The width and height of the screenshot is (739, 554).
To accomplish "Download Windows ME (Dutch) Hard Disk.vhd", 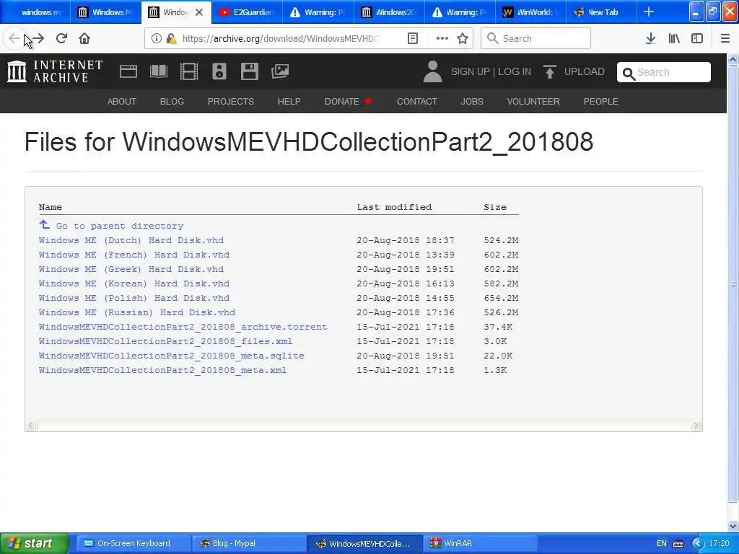I will (131, 240).
